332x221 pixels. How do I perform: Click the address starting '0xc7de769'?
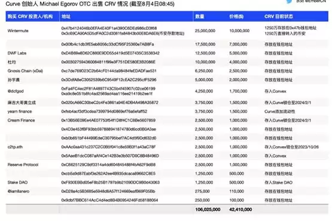(x=109, y=71)
